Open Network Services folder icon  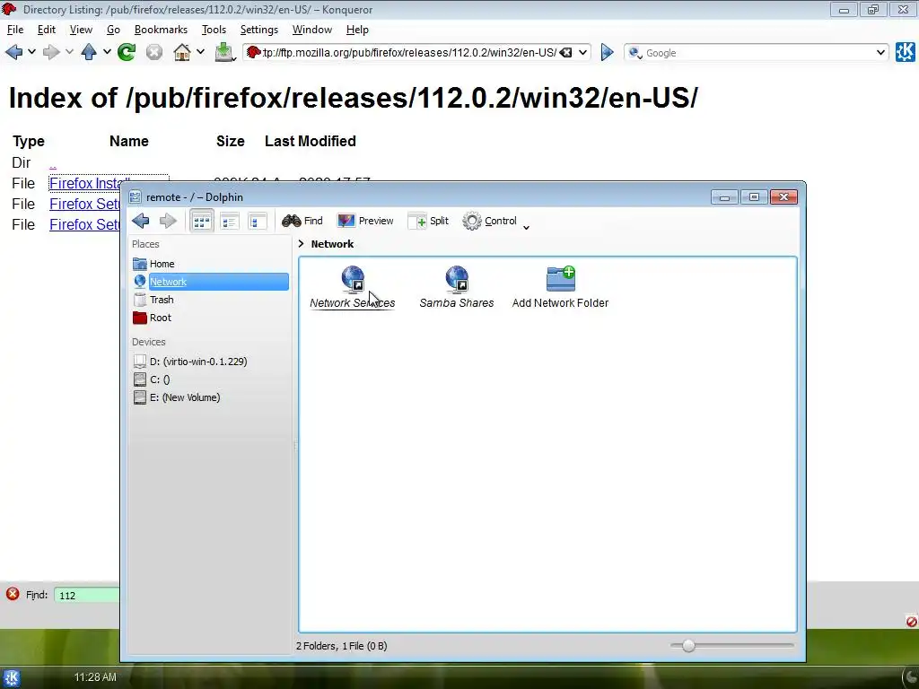pos(352,286)
